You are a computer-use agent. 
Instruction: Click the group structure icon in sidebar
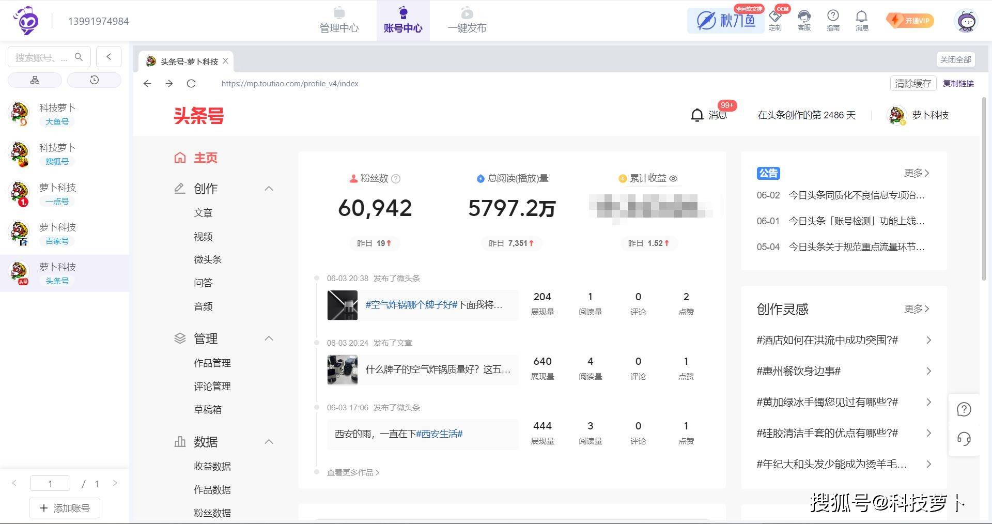point(35,80)
